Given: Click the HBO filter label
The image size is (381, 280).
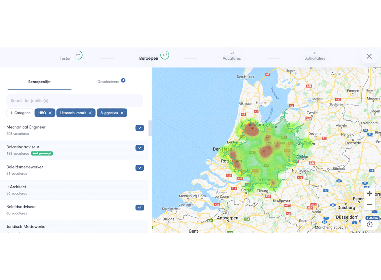Looking at the screenshot, I should (x=42, y=113).
